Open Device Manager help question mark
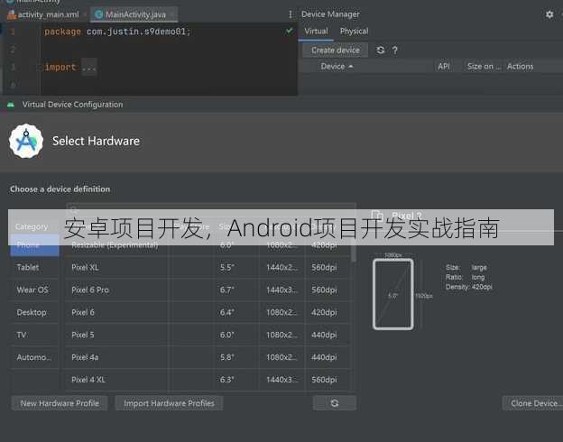This screenshot has height=442, width=563. pos(395,51)
